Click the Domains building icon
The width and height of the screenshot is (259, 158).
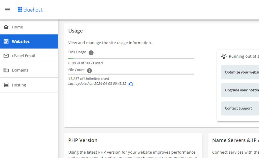(6, 70)
